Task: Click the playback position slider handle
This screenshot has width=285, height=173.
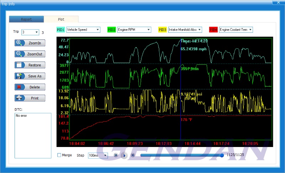Action: pyautogui.click(x=222, y=155)
